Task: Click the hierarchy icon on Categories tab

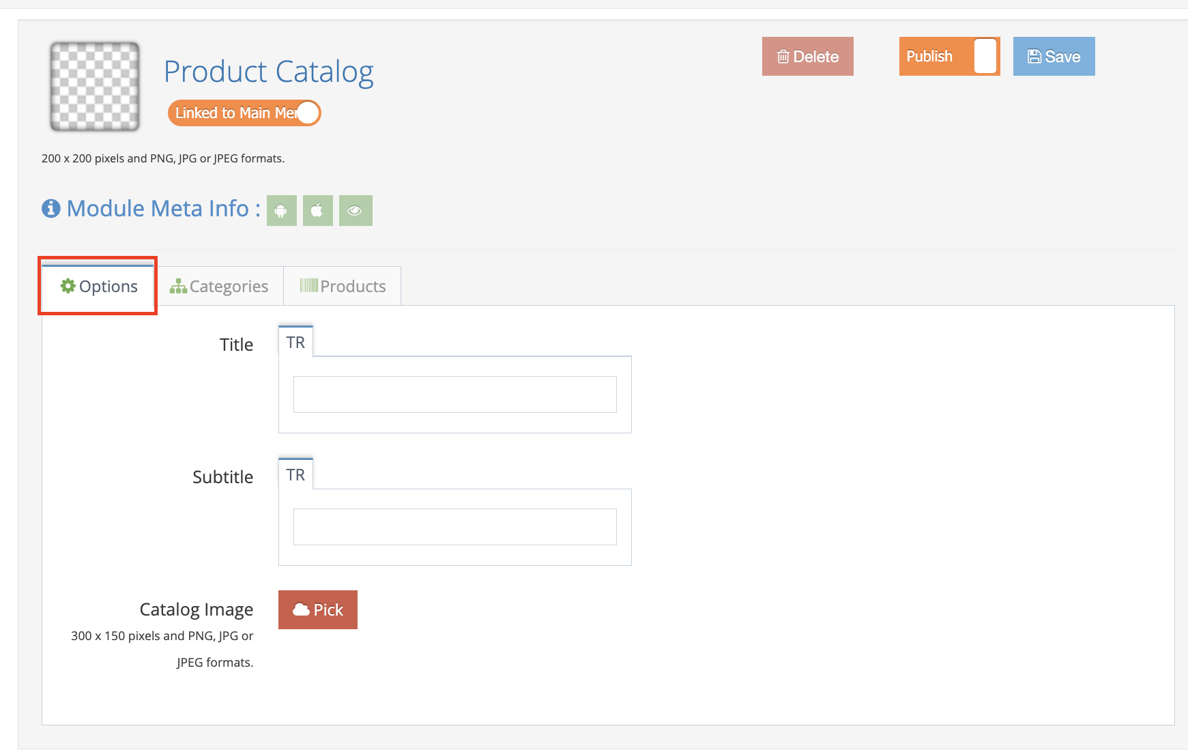Action: 178,286
